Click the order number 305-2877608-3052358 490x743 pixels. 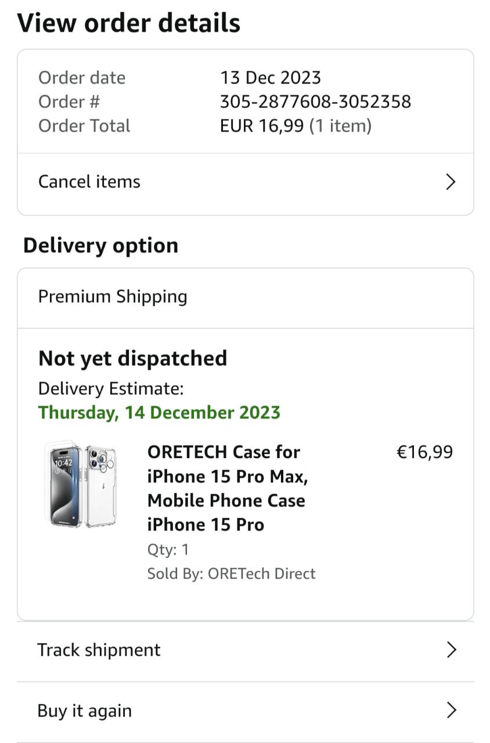pos(315,102)
